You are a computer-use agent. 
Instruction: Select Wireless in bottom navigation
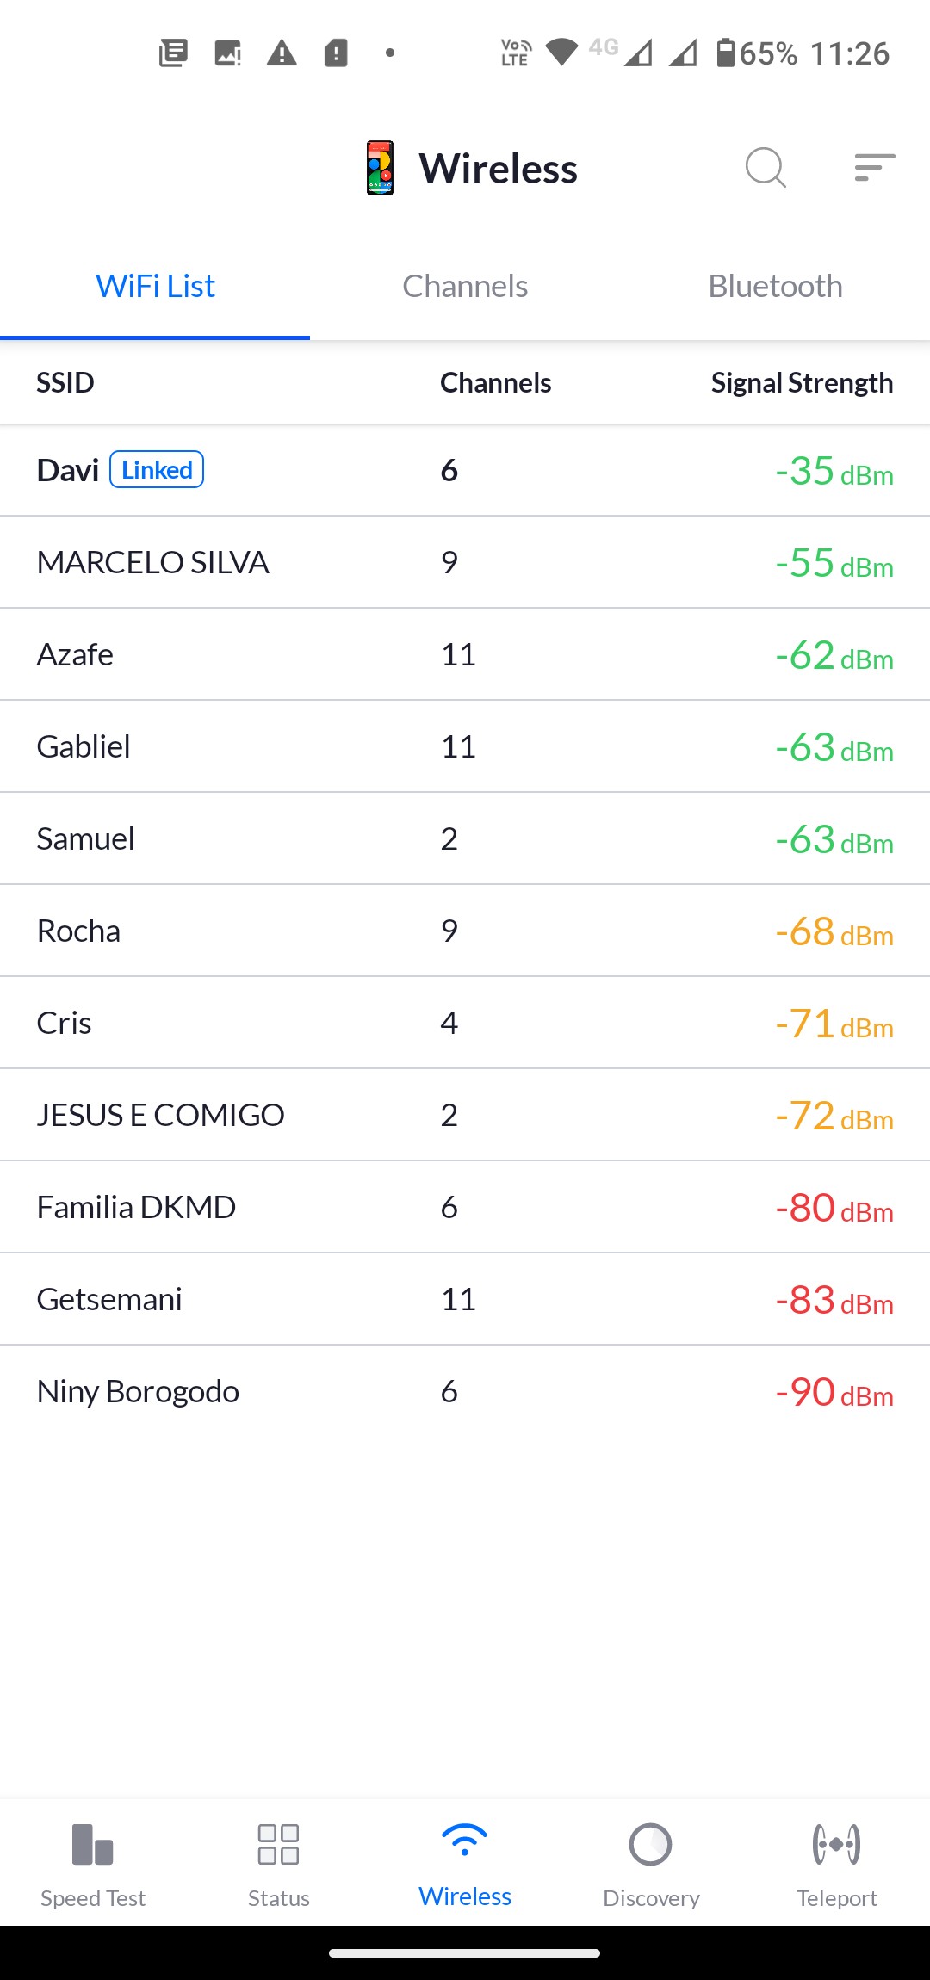[465, 1861]
